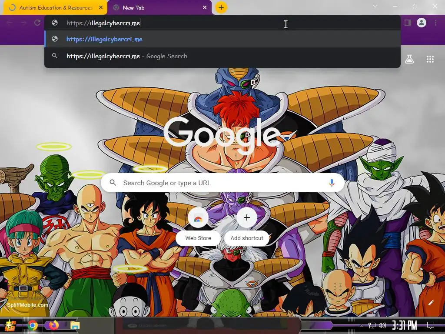445x334 pixels.
Task: Open Chrome's three-dot menu
Action: (435, 23)
